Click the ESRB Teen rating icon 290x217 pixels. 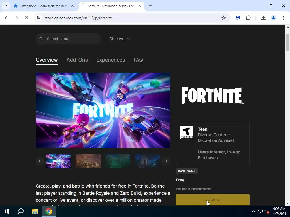pos(187,133)
